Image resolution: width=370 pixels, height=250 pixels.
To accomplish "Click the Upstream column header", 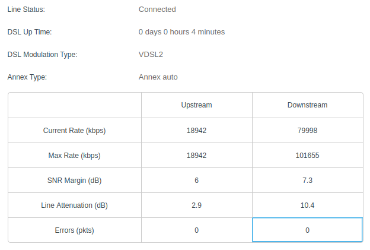I will tap(196, 105).
